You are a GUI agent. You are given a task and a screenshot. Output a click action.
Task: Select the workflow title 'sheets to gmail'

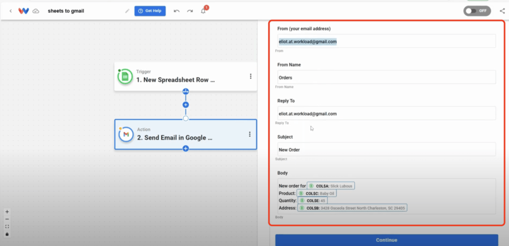click(x=66, y=11)
